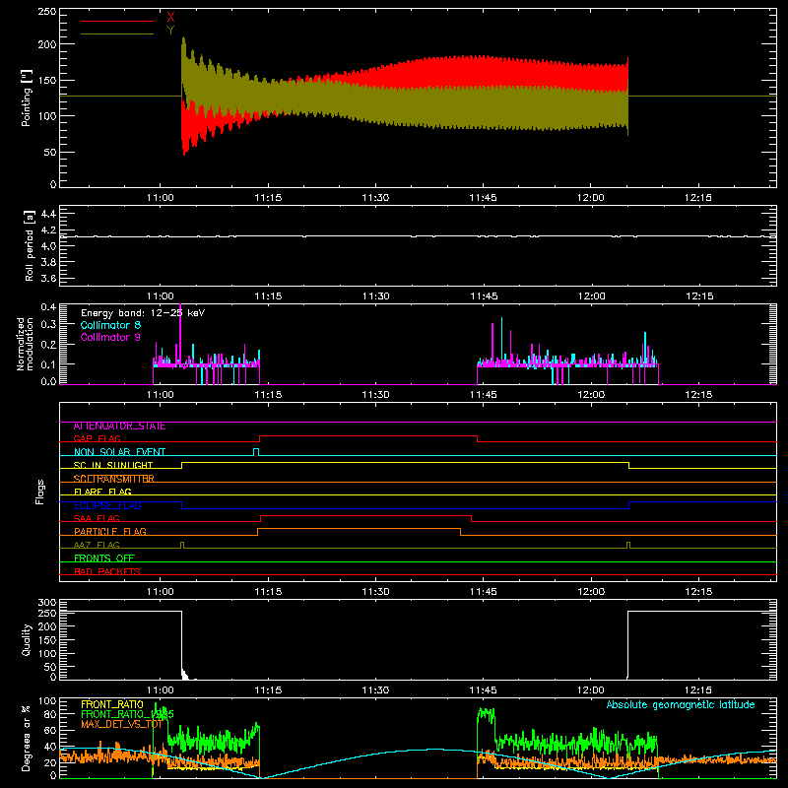Viewport: 788px width, 788px height.
Task: Click the NON_SOLAR_EVENT flag label
Action: tap(119, 452)
